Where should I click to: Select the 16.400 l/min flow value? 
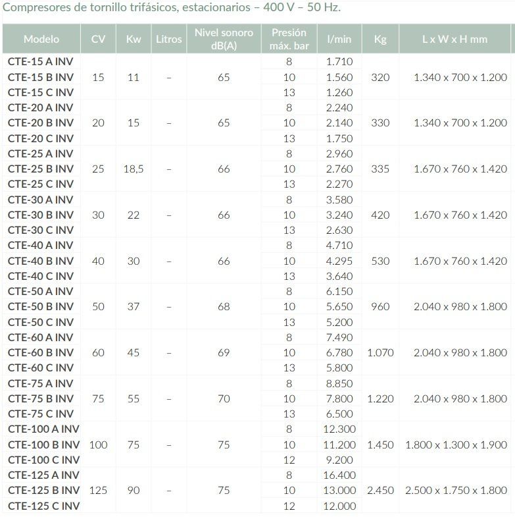pos(339,475)
